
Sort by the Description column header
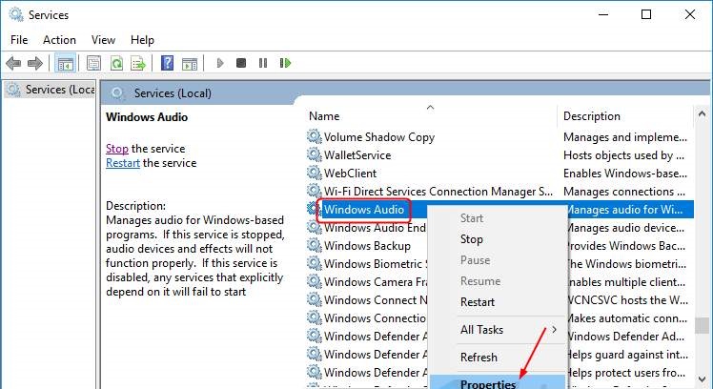tap(624, 116)
